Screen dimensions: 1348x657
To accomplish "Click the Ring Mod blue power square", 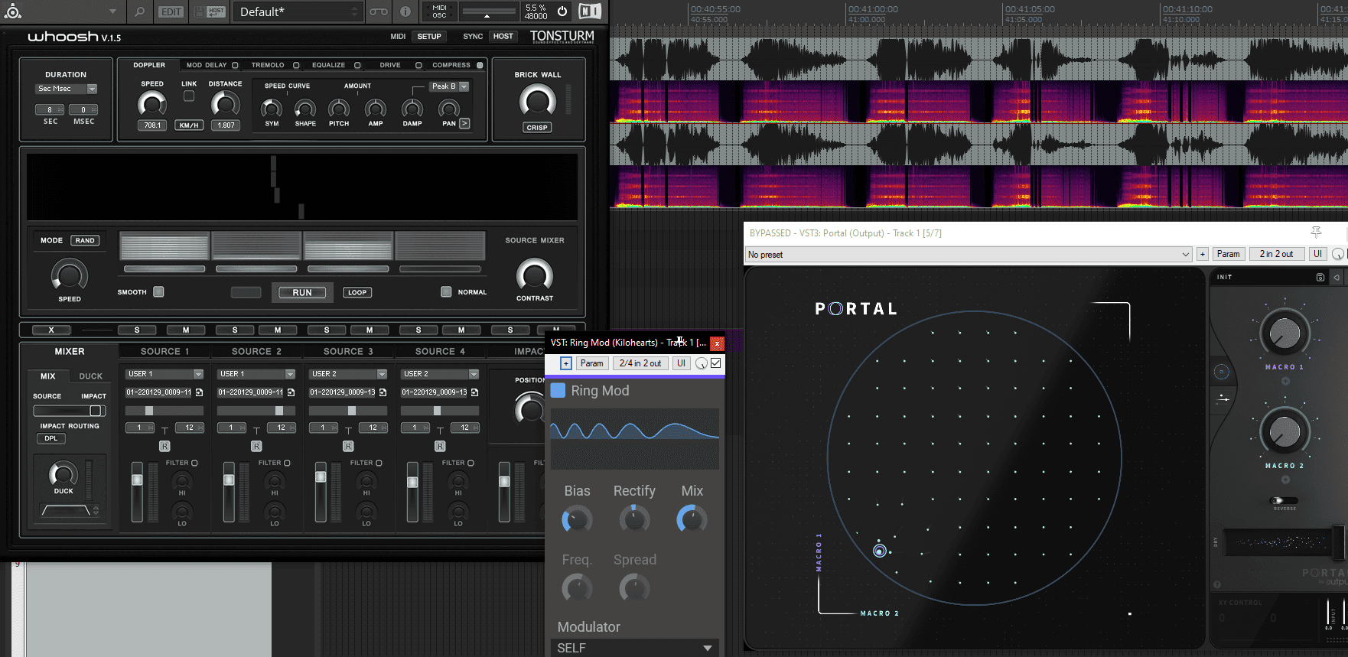I will pyautogui.click(x=558, y=391).
